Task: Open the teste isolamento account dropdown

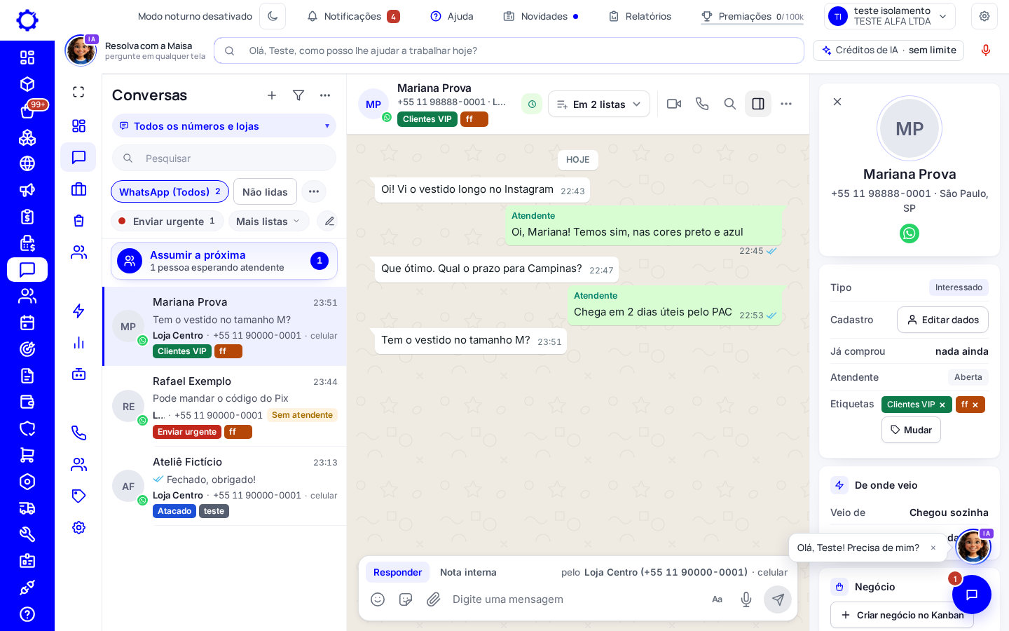Action: pos(890,16)
